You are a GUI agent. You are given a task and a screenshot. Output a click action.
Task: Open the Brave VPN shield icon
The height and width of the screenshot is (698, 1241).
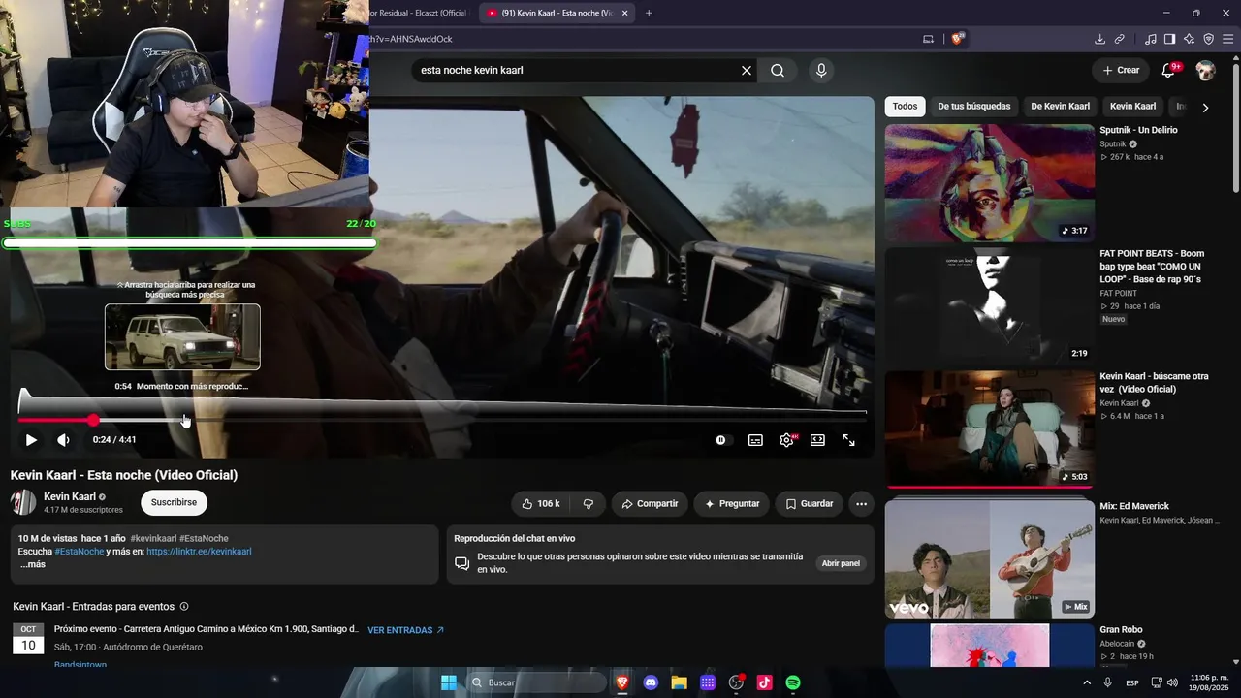tap(1208, 39)
